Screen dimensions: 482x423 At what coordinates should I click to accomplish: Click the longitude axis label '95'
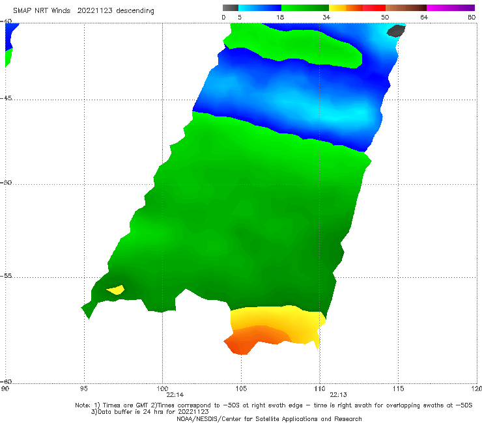(84, 389)
